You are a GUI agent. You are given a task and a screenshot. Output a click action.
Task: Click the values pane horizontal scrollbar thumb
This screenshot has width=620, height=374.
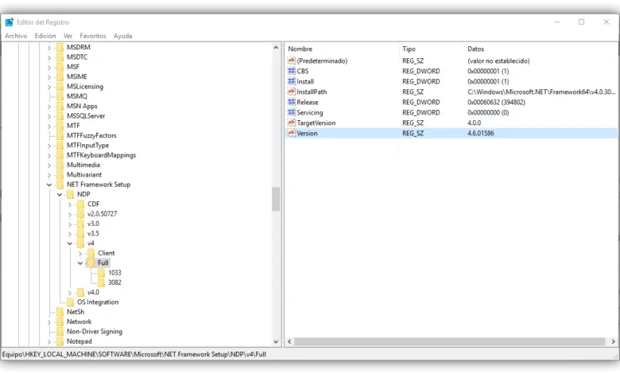(450, 341)
